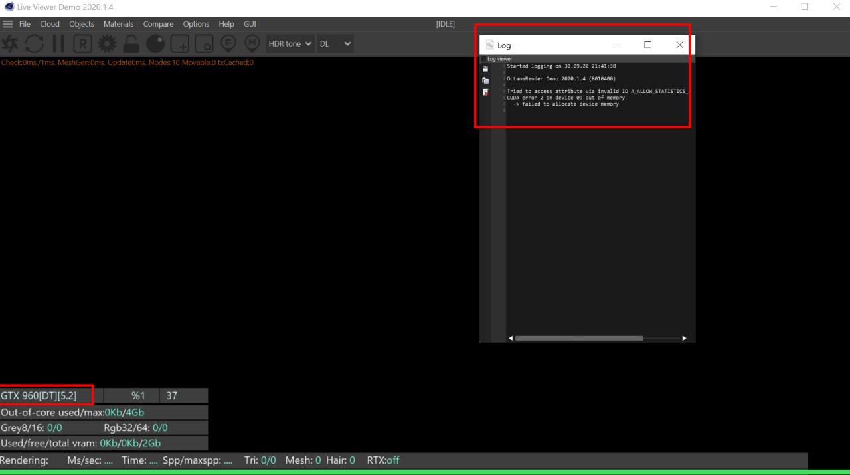Click the 'Started logging on 30.09.20' log line
The image size is (850, 475).
[x=561, y=66]
